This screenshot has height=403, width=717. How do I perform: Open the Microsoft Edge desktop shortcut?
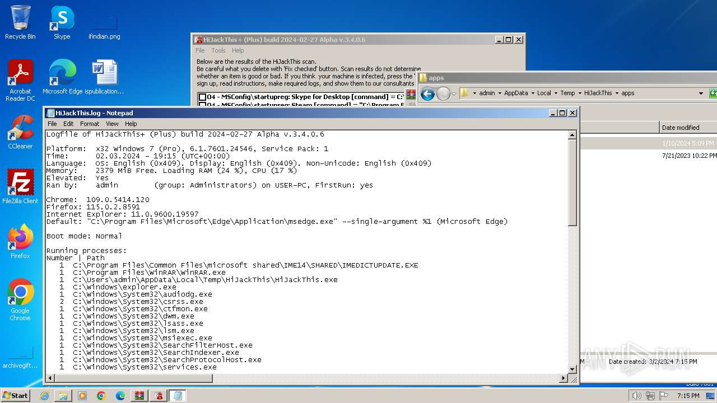[x=62, y=77]
